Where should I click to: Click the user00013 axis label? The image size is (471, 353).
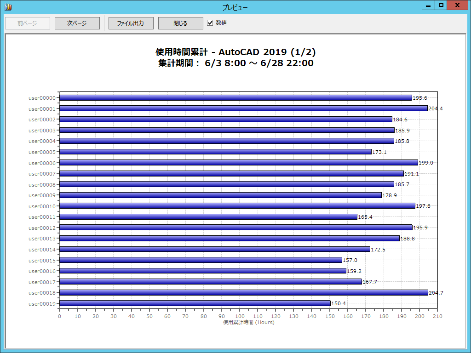pos(42,239)
